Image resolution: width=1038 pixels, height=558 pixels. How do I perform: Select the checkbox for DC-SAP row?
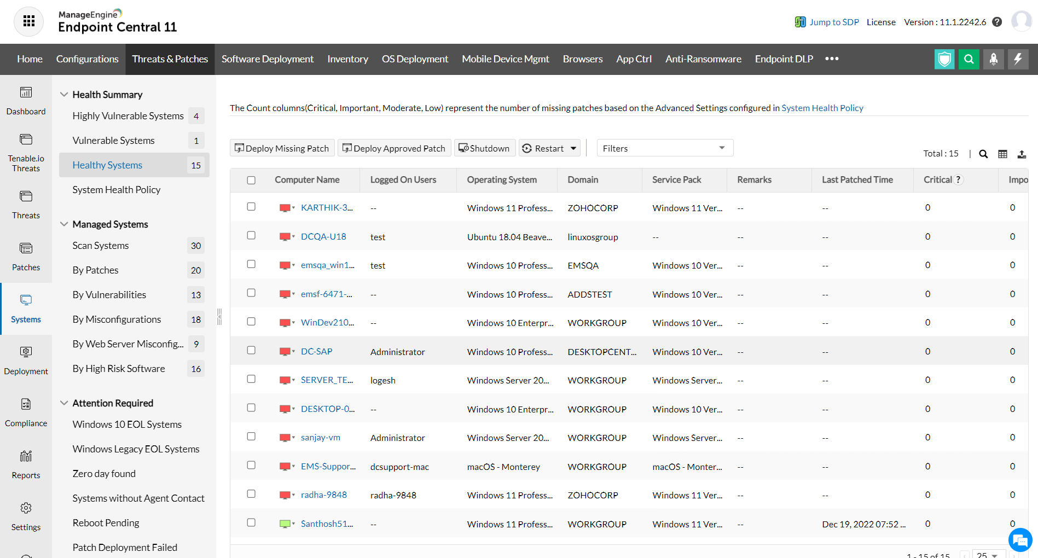coord(251,351)
